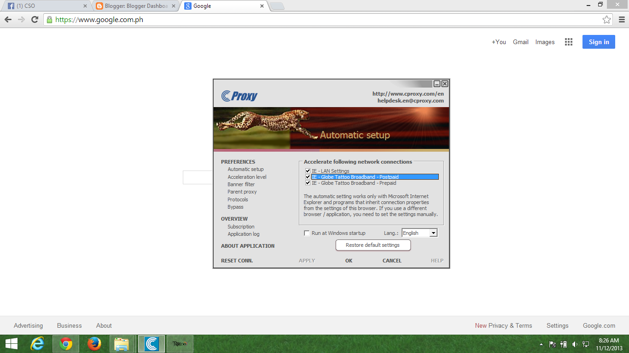Click the Chrome forward arrow
The image size is (629, 353).
pyautogui.click(x=21, y=20)
